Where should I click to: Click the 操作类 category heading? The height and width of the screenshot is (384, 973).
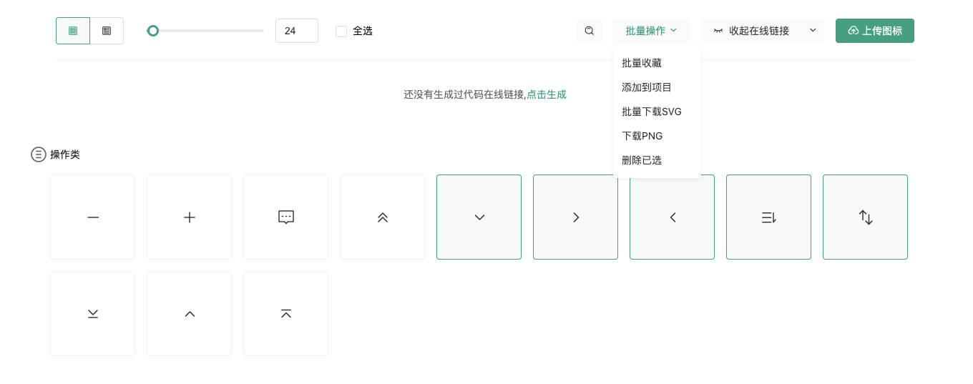65,154
